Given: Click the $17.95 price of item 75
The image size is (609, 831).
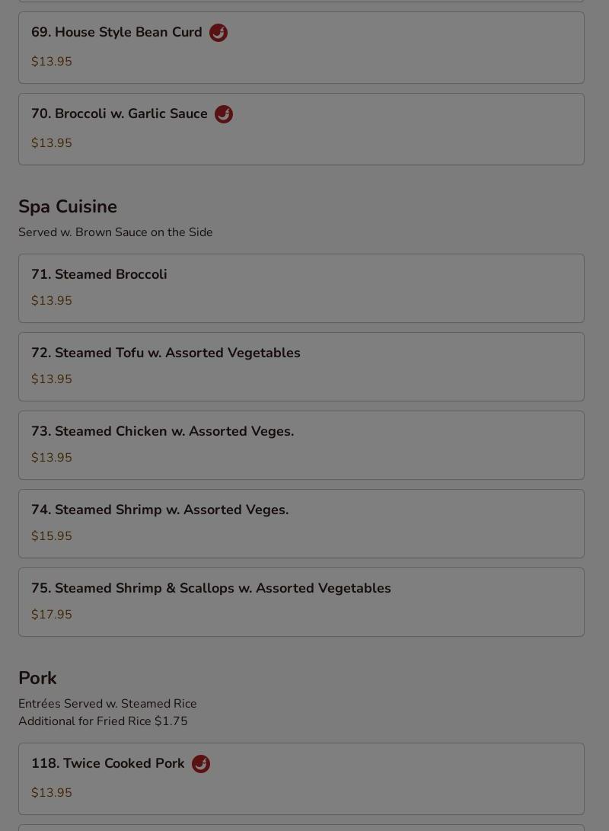Looking at the screenshot, I should (51, 614).
